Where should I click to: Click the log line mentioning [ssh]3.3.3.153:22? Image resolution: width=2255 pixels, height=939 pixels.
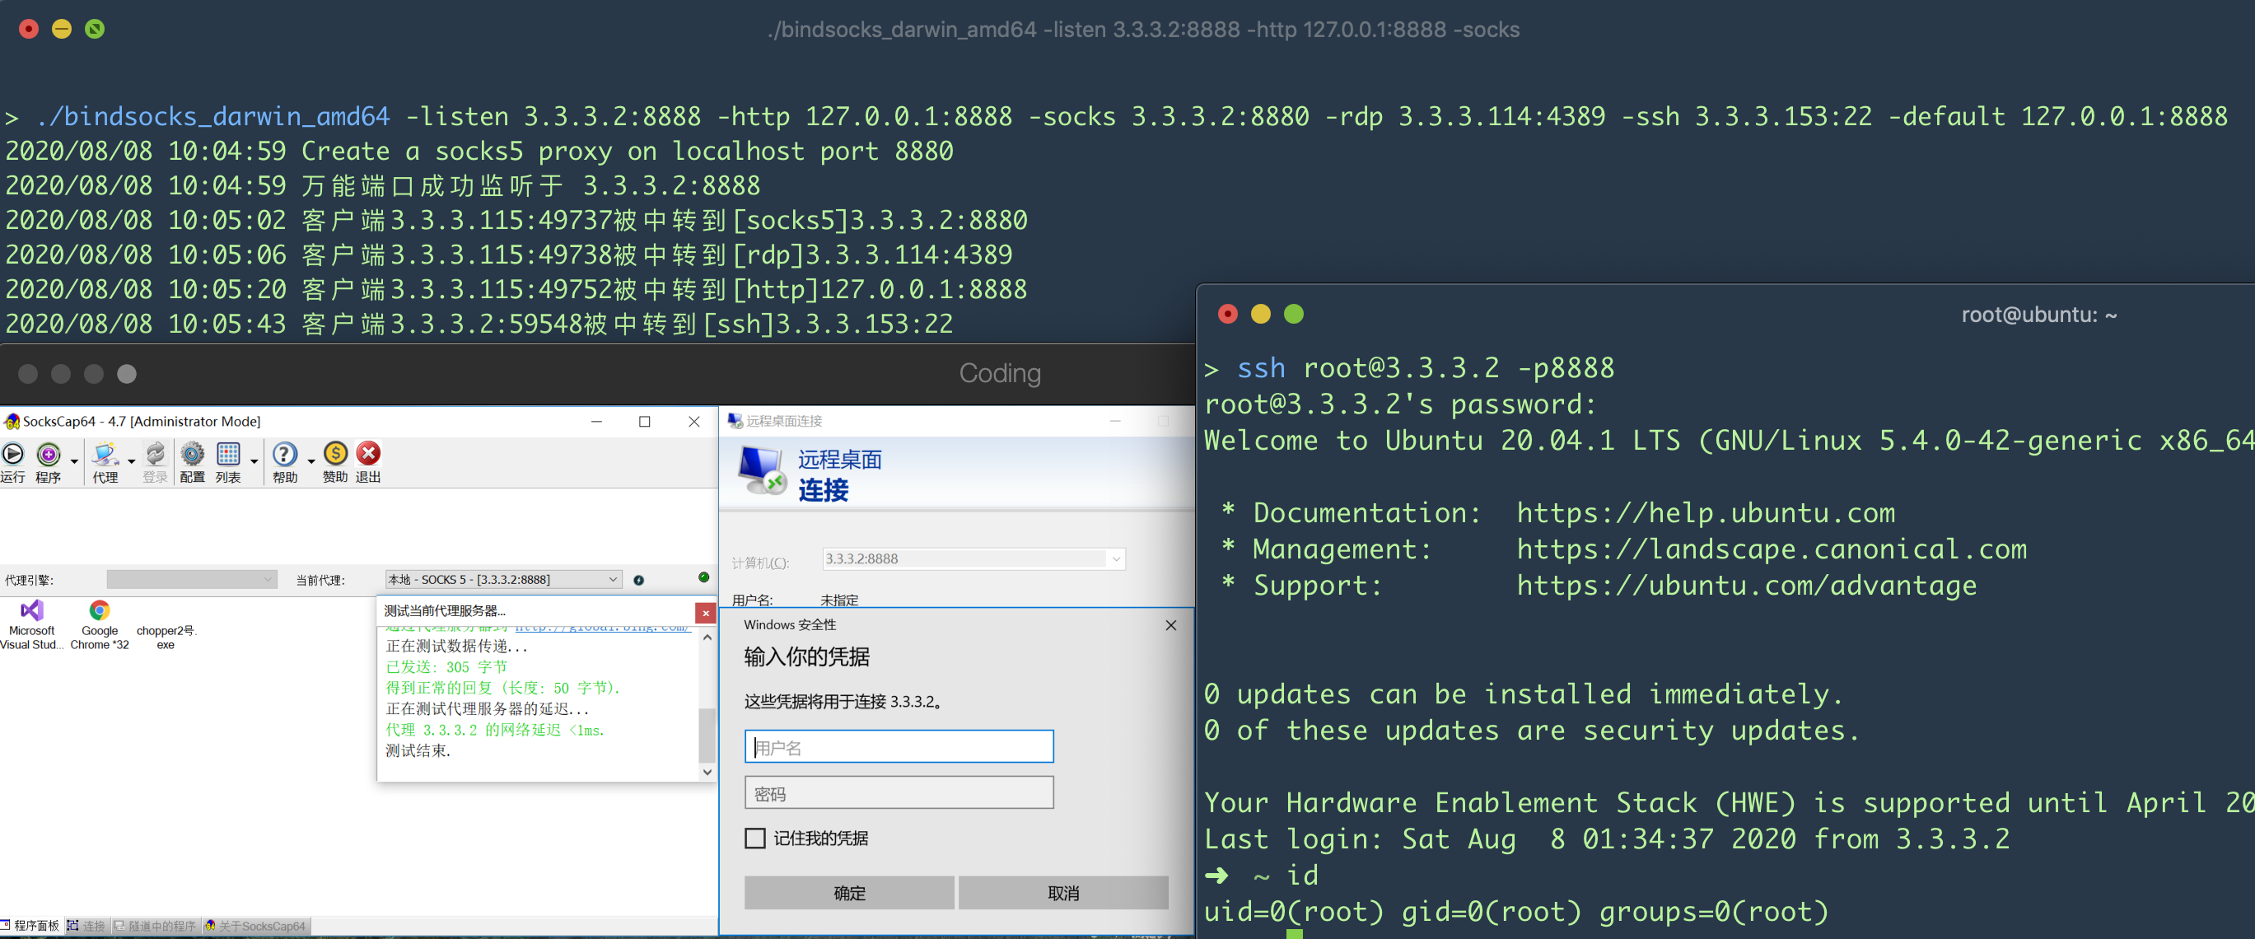click(479, 324)
